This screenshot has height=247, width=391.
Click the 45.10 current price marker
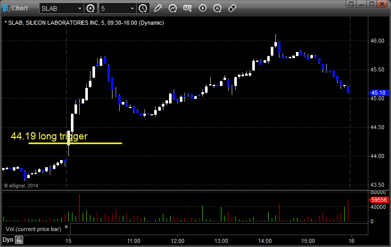(379, 93)
